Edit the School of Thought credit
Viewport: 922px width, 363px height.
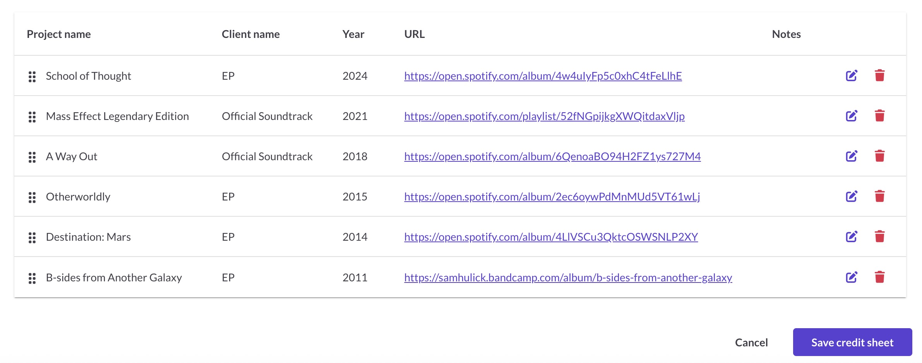tap(852, 75)
